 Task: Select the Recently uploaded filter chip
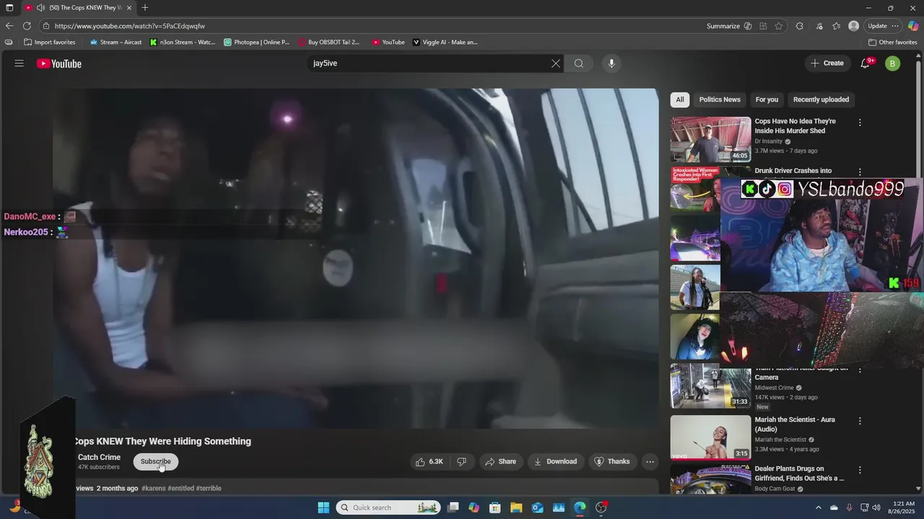(821, 99)
